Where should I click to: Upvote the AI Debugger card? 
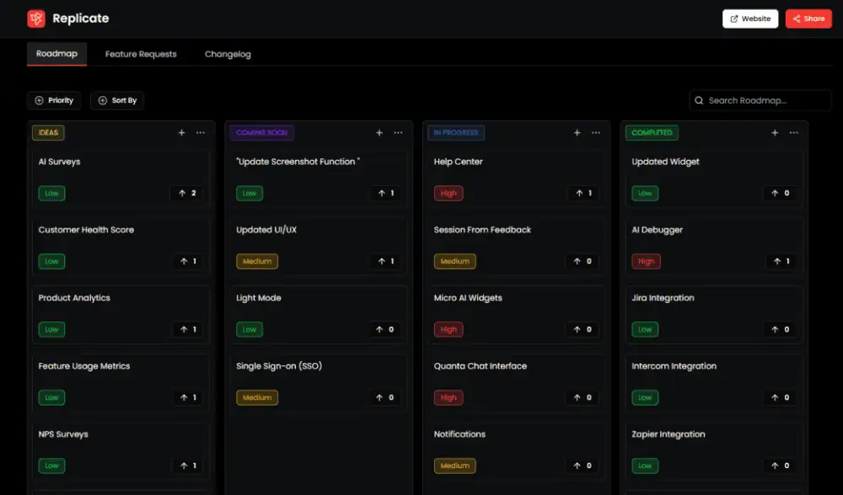click(781, 262)
